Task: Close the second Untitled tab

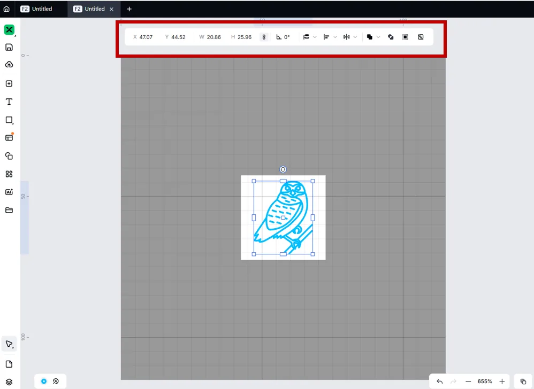Action: (x=111, y=9)
